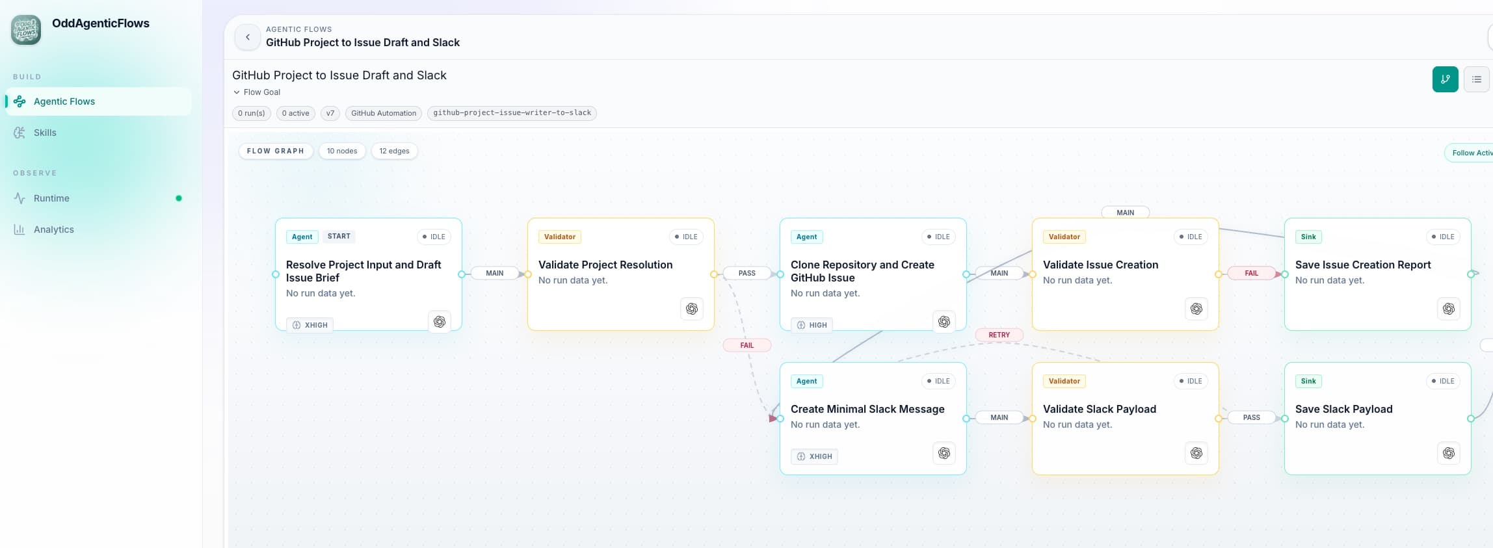The image size is (1493, 548).
Task: Click the IDLE status on Create Minimal Slack Message
Action: pyautogui.click(x=939, y=381)
